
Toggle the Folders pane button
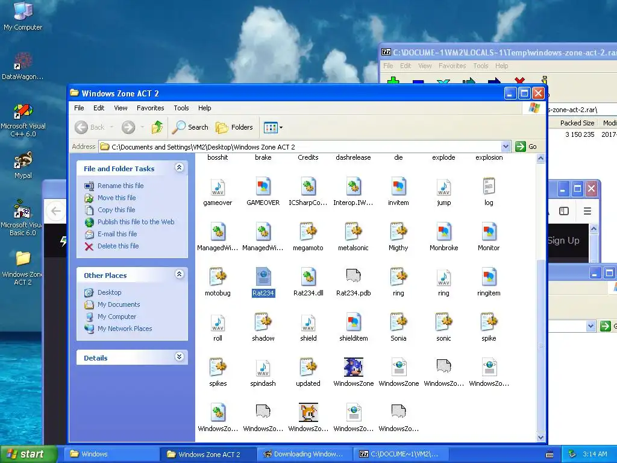[234, 127]
